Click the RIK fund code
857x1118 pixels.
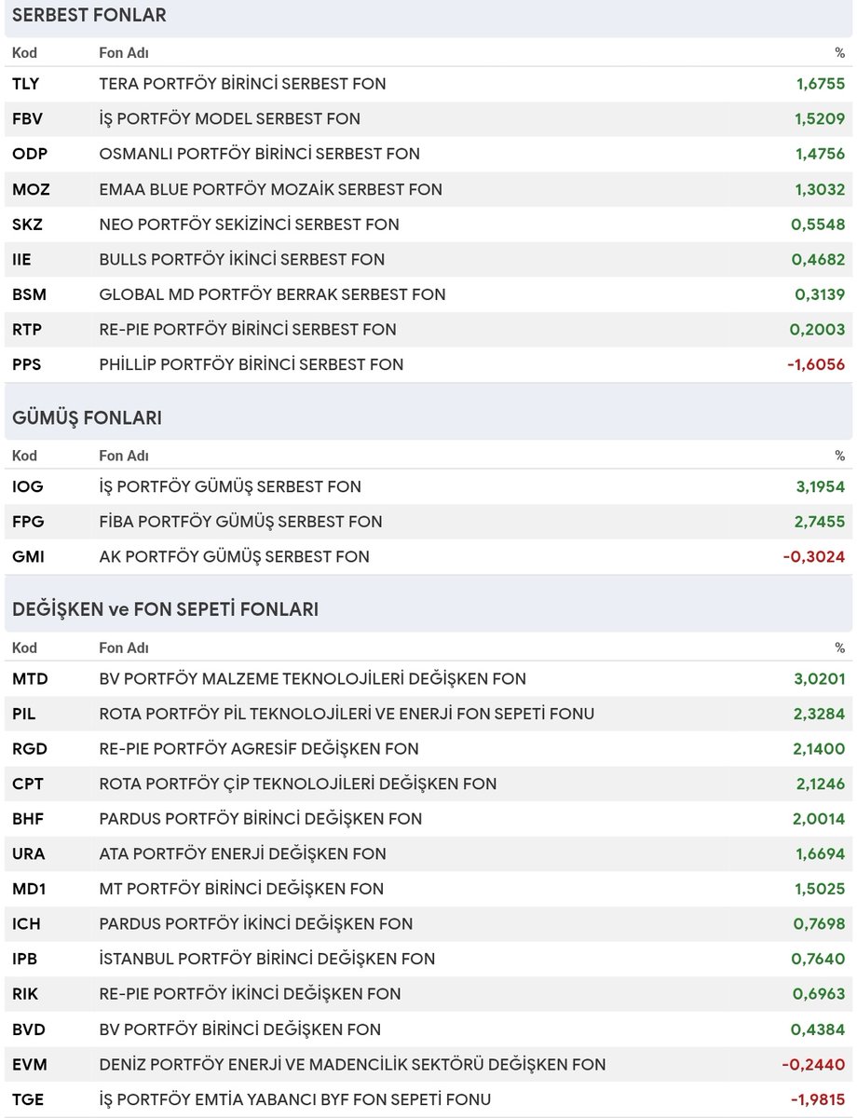tap(25, 995)
